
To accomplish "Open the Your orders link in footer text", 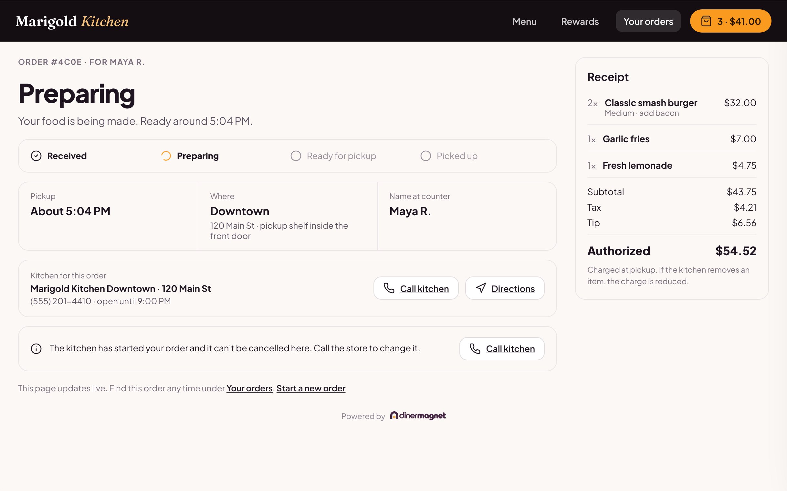I will (x=249, y=388).
